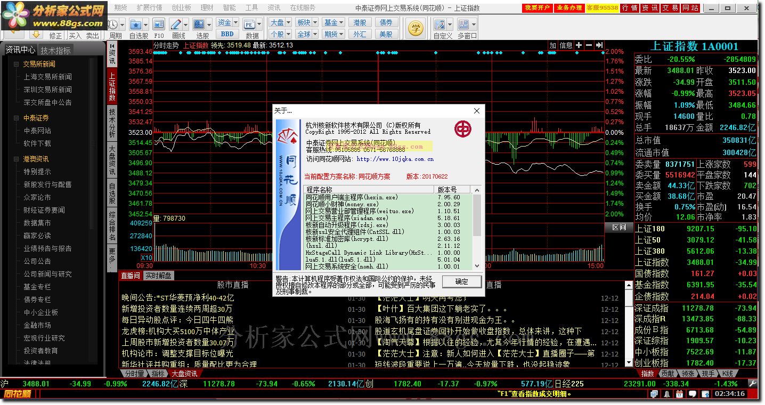Open the wrench settings icon
The height and width of the screenshot is (405, 765).
click(752, 384)
